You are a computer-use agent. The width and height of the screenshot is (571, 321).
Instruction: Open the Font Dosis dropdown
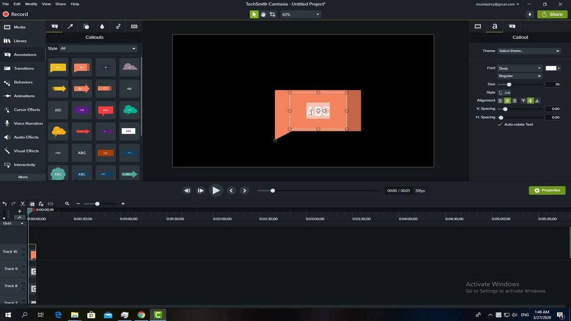coord(520,68)
